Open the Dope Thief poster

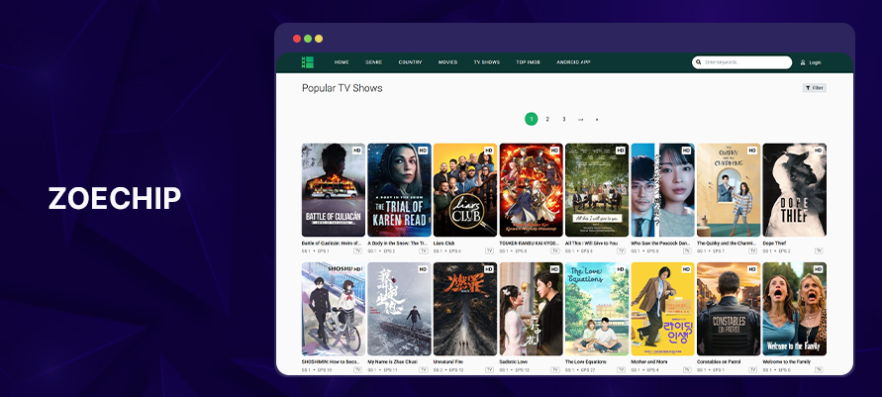point(794,189)
